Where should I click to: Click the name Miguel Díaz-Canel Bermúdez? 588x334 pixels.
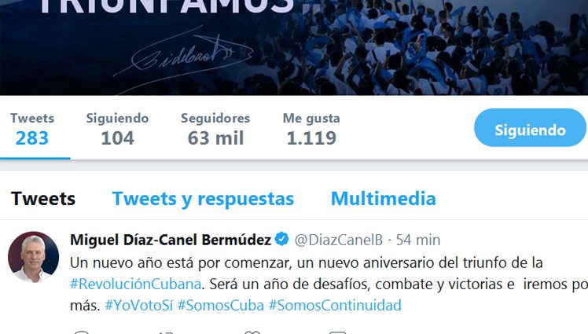tap(171, 240)
